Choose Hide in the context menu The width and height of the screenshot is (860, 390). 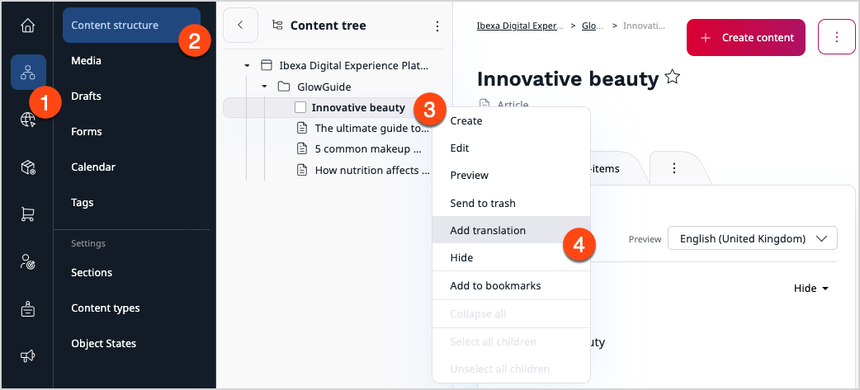coord(511,257)
